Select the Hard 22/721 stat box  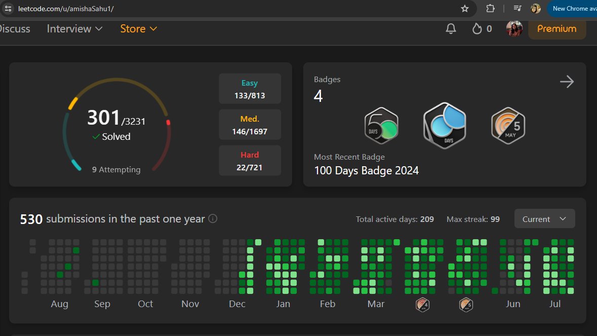click(x=250, y=160)
